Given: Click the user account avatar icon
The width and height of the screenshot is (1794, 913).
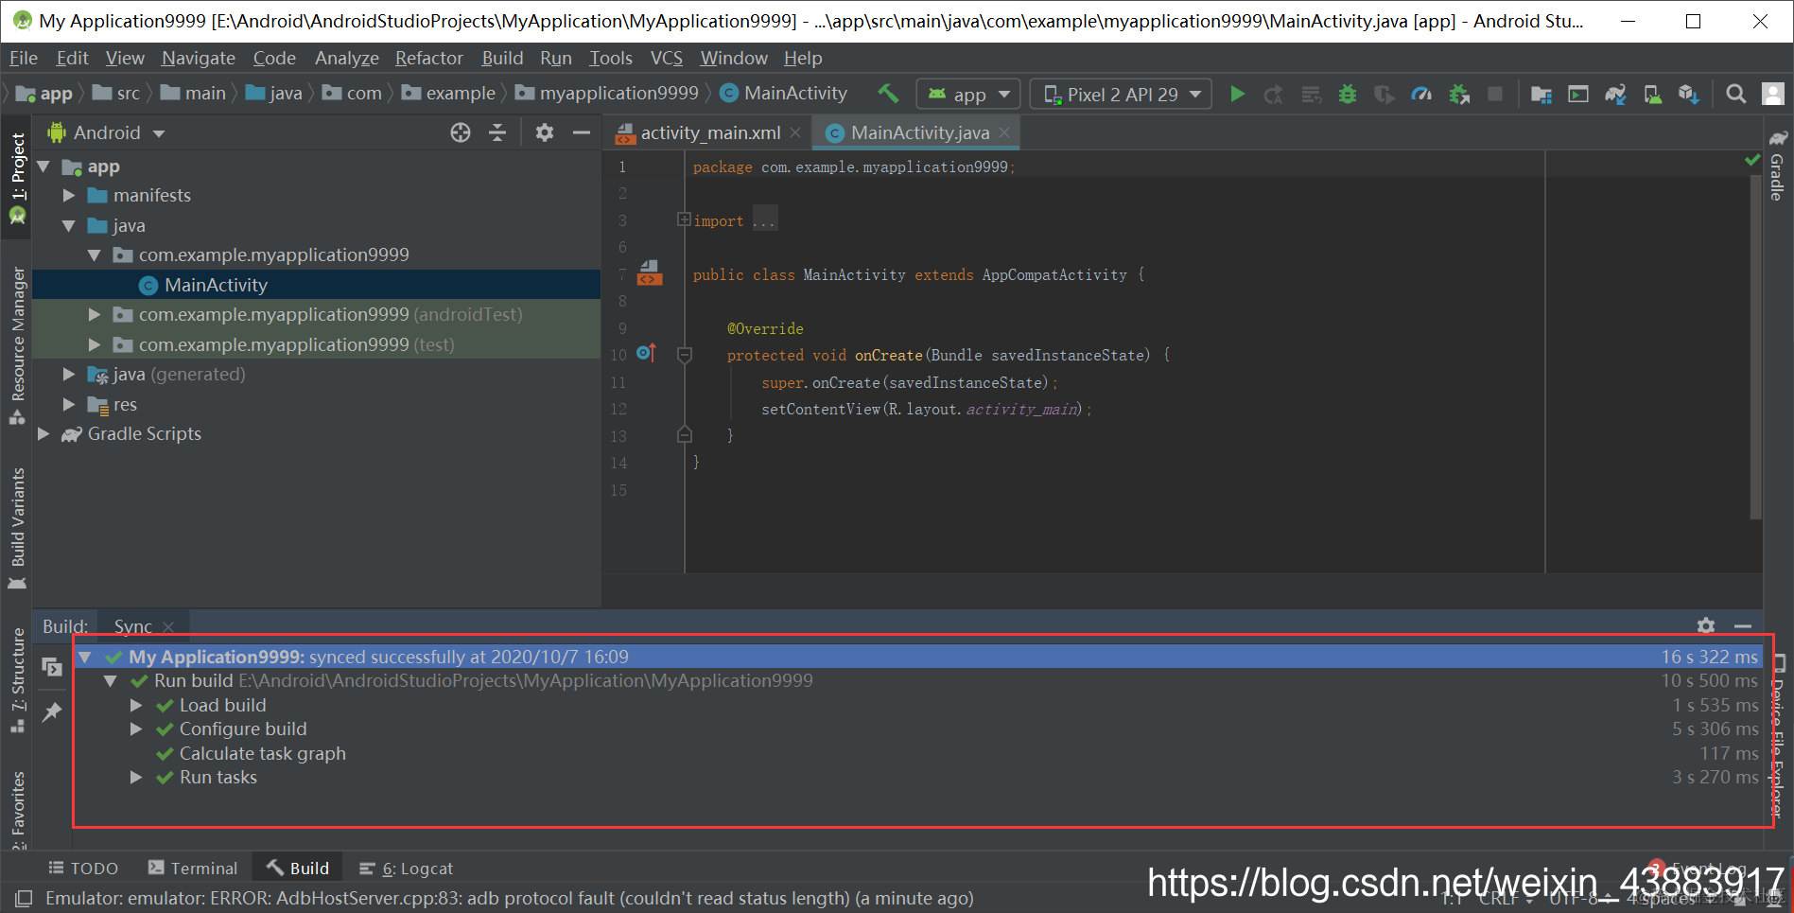Looking at the screenshot, I should (1773, 94).
